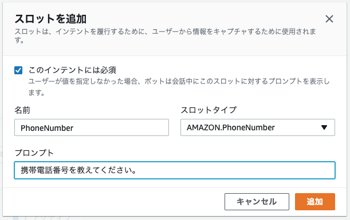Click the キャンセル button
This screenshot has width=350, height=220.
click(x=257, y=202)
